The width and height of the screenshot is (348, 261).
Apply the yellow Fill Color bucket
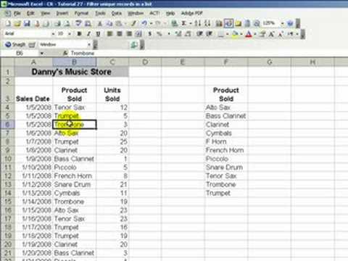point(235,34)
